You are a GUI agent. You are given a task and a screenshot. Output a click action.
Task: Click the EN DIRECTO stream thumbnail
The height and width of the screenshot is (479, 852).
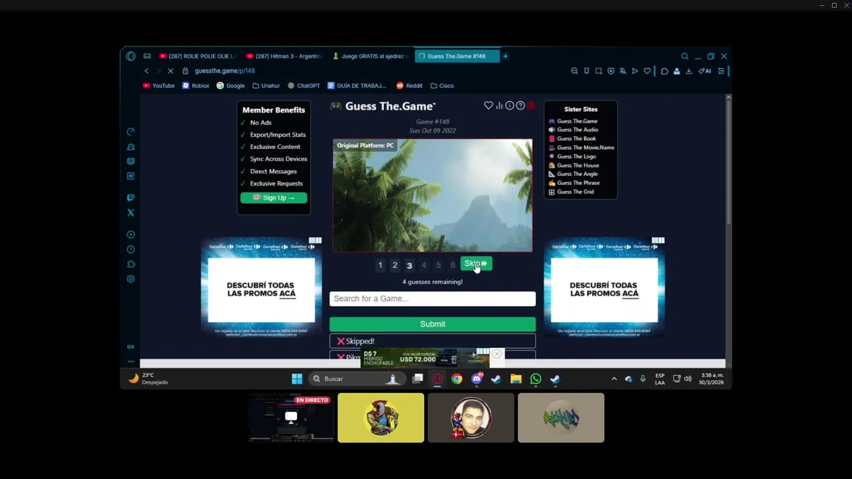291,417
